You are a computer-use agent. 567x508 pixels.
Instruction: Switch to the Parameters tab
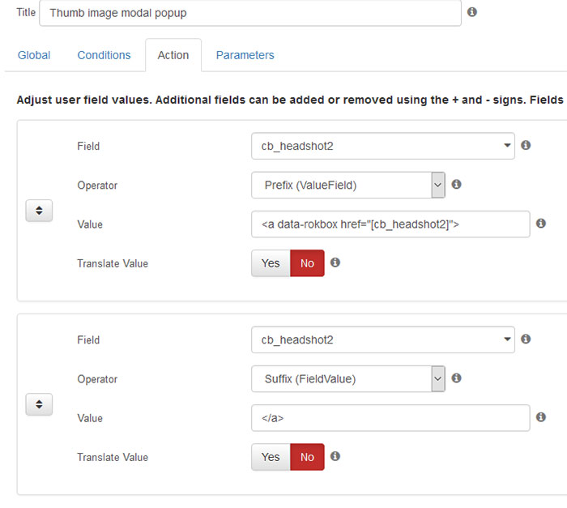pos(245,55)
